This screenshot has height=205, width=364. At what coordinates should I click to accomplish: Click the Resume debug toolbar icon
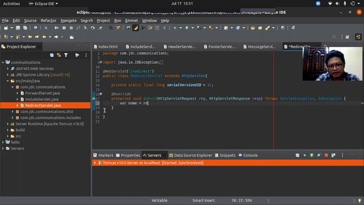pyautogui.click(x=57, y=28)
